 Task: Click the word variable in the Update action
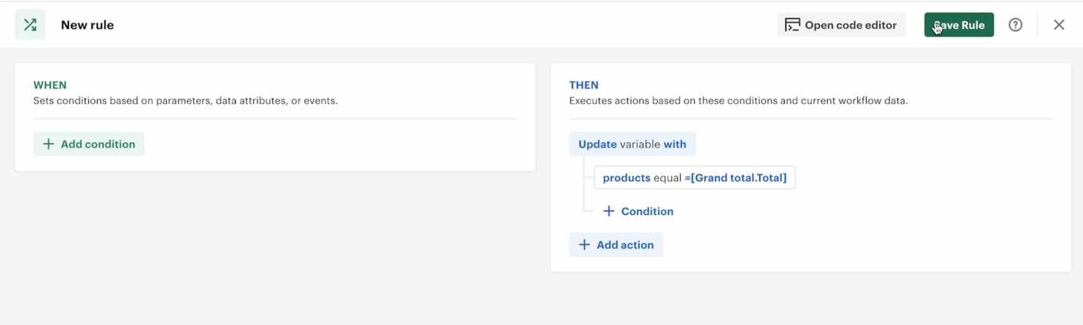pyautogui.click(x=640, y=144)
